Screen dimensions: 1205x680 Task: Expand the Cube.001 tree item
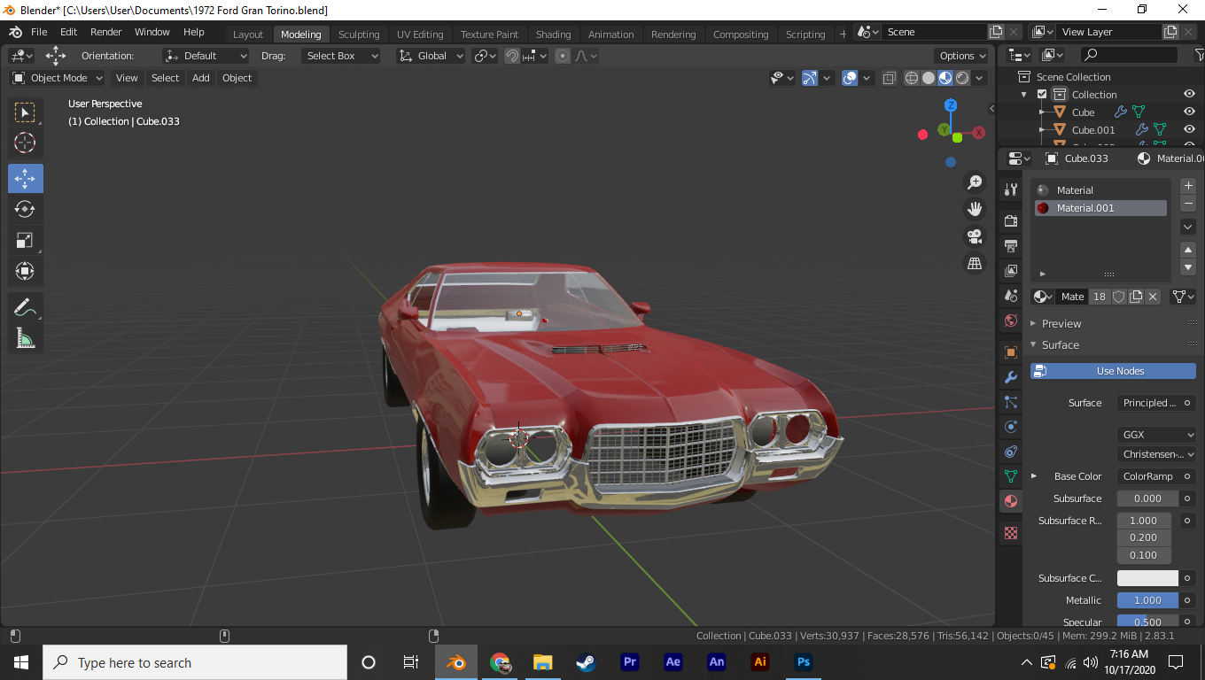(1042, 130)
